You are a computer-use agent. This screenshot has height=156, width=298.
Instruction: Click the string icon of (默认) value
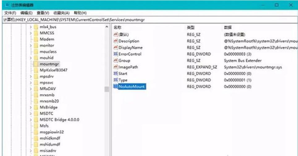(x=115, y=34)
